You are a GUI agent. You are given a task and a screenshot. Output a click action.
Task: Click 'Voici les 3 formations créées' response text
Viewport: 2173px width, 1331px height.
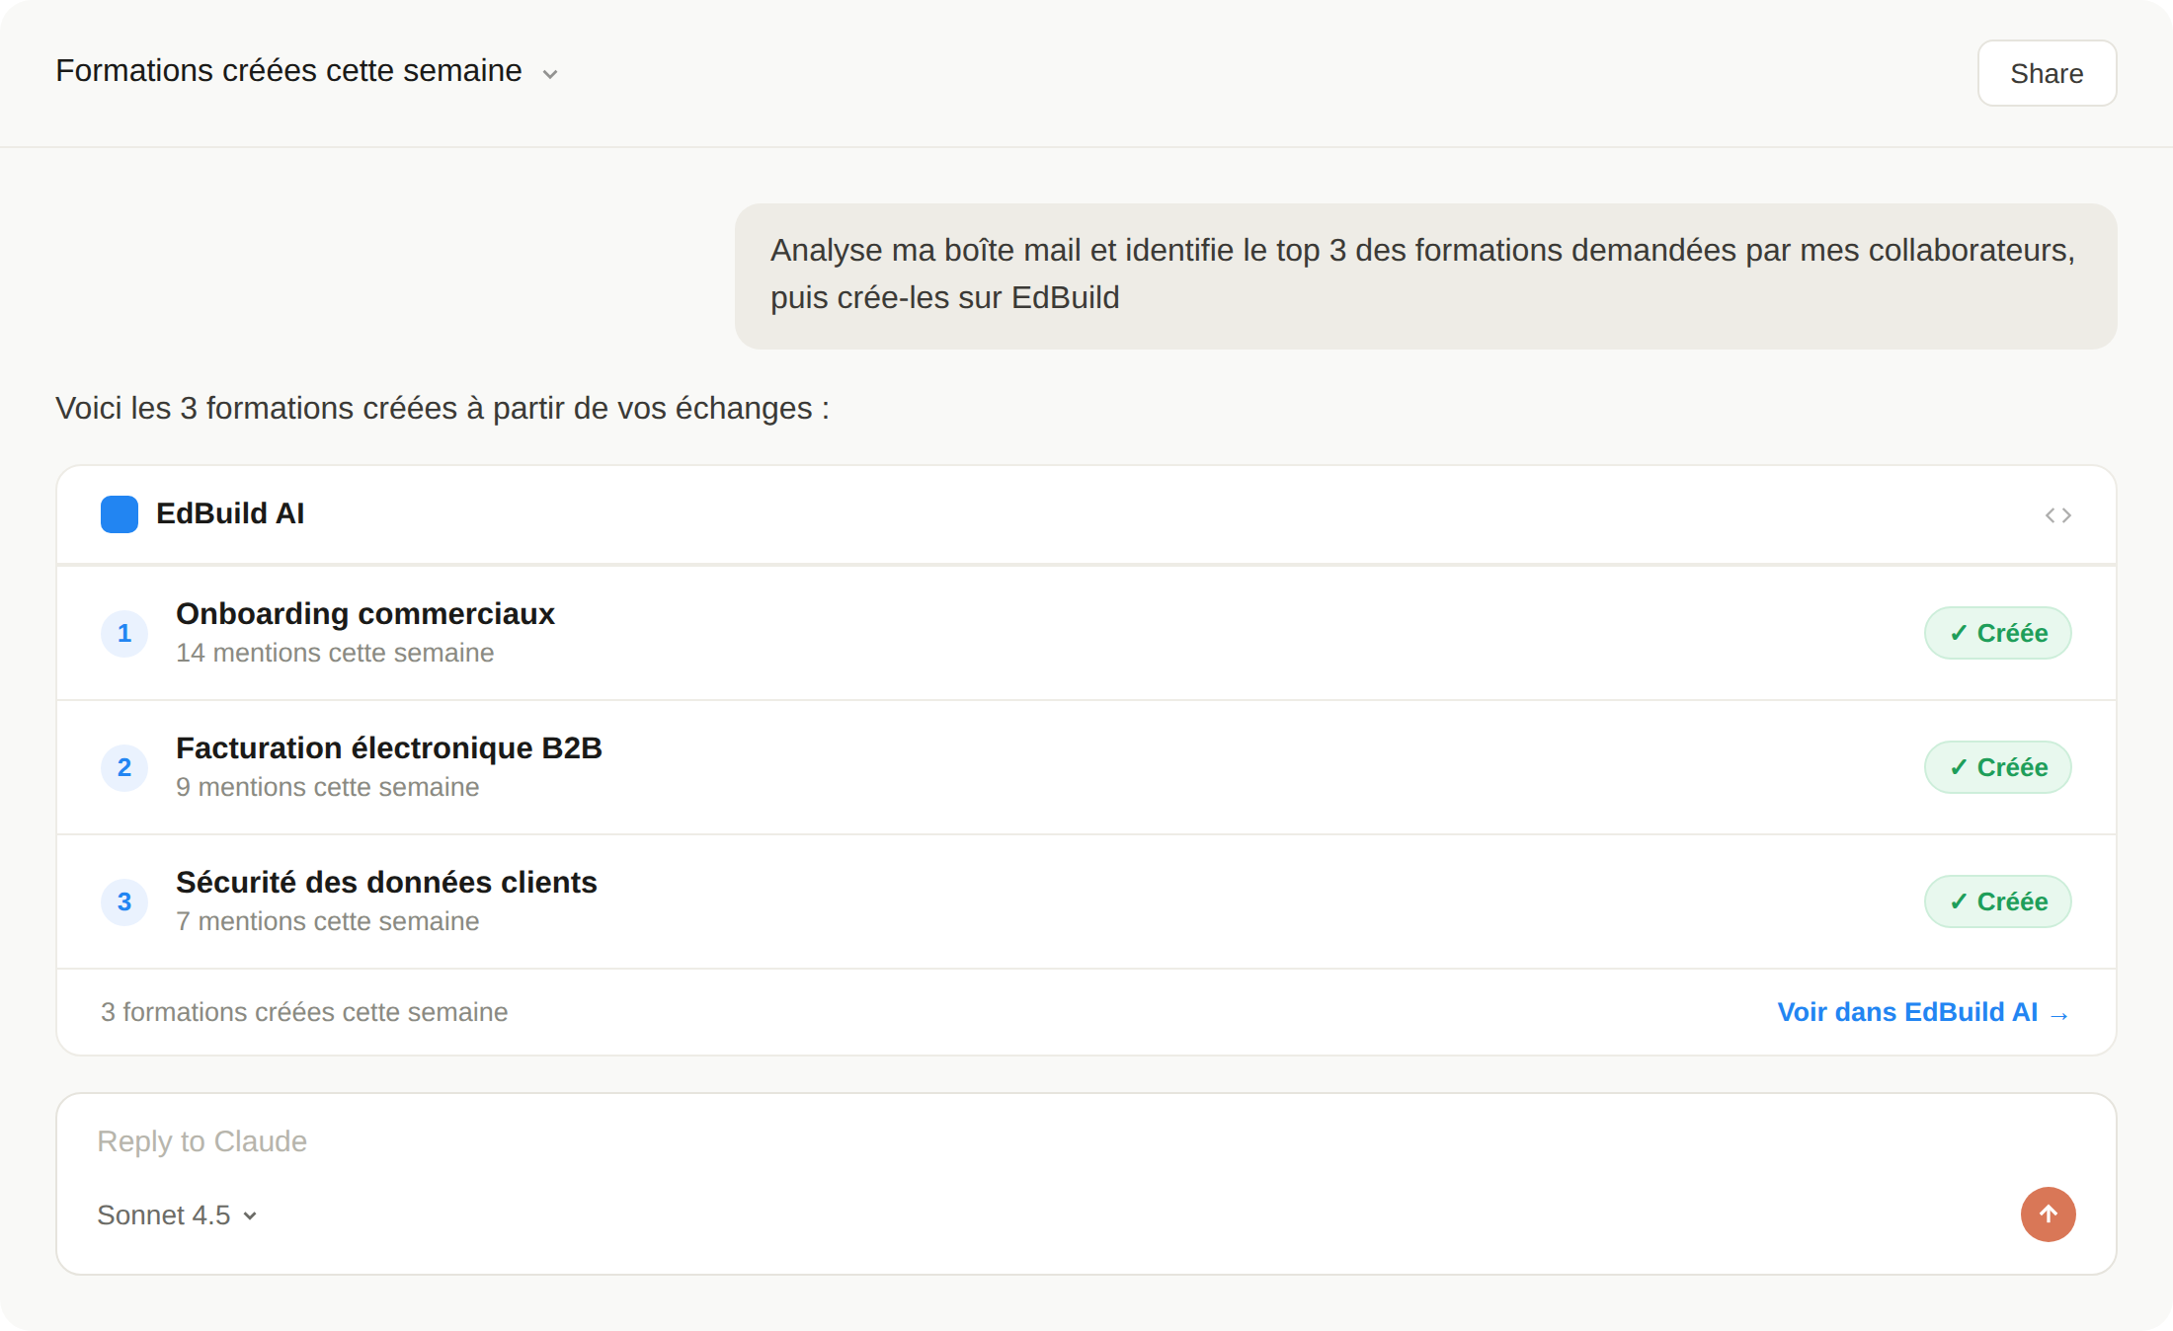[x=443, y=408]
